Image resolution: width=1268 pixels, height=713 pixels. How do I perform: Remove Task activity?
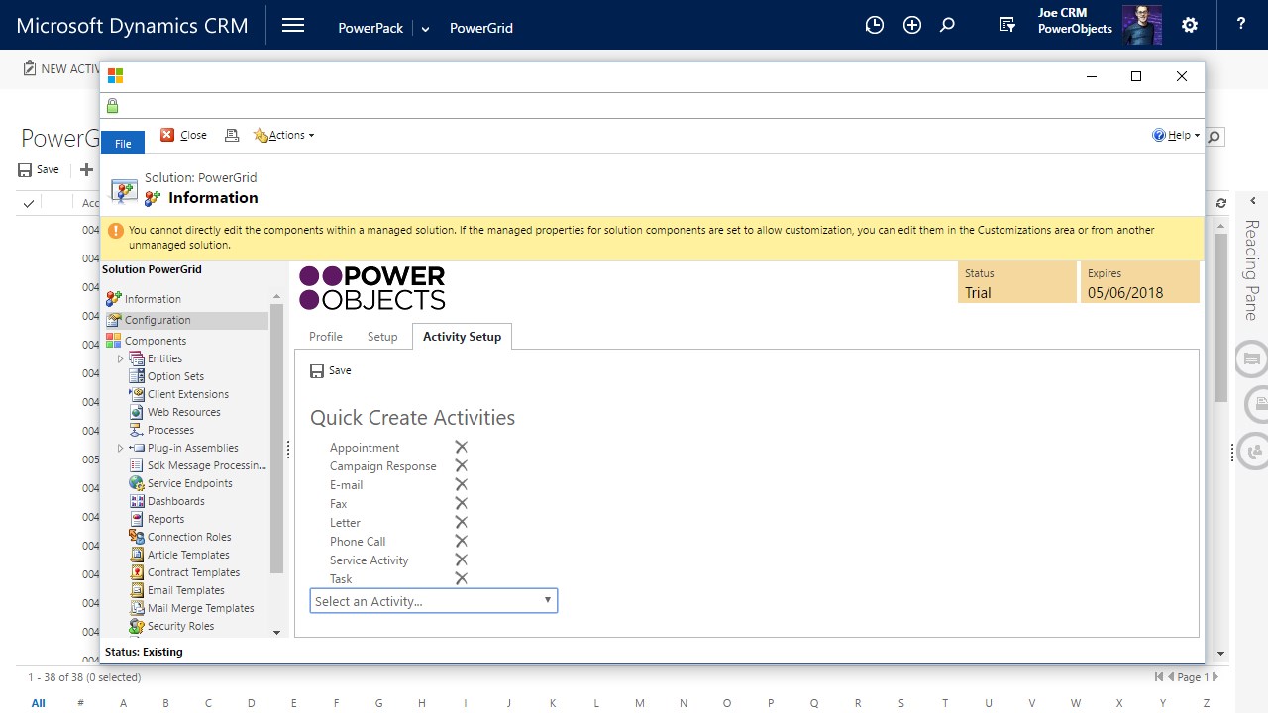(x=461, y=579)
